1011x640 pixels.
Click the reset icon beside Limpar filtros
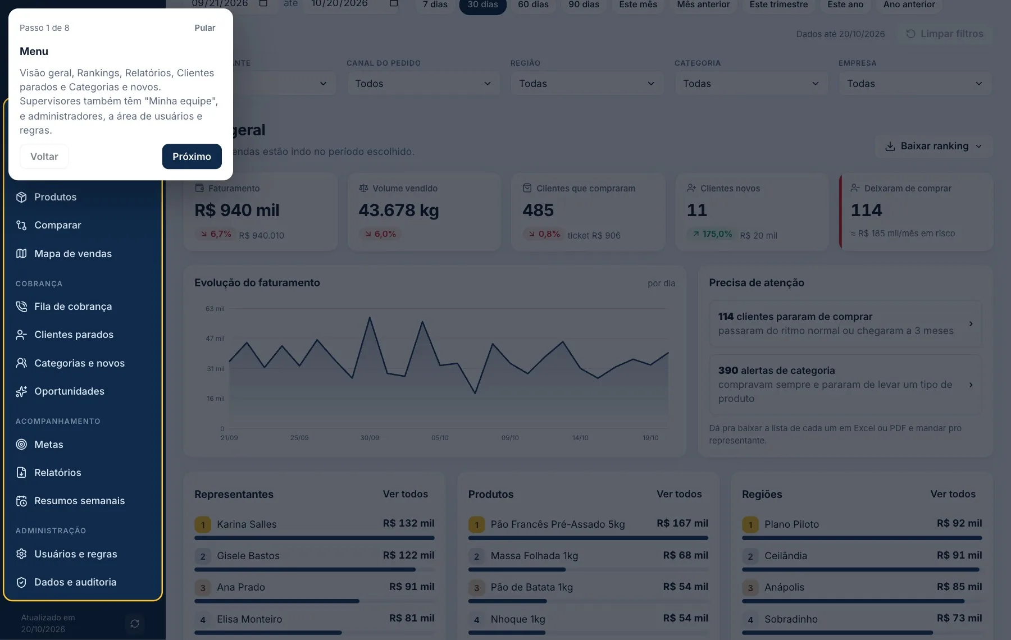(x=910, y=34)
